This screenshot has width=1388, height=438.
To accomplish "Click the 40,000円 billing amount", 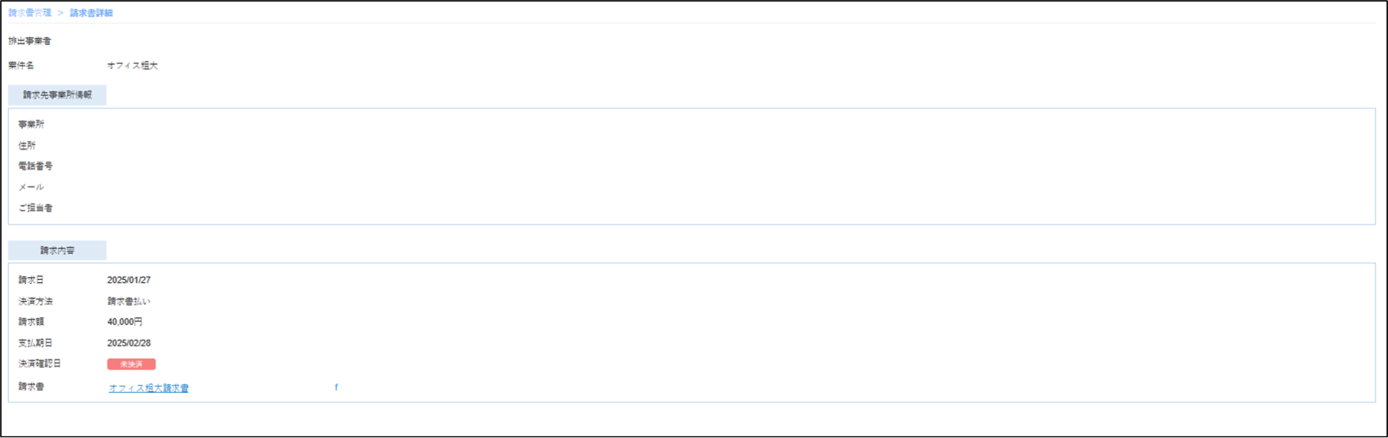I will point(125,322).
